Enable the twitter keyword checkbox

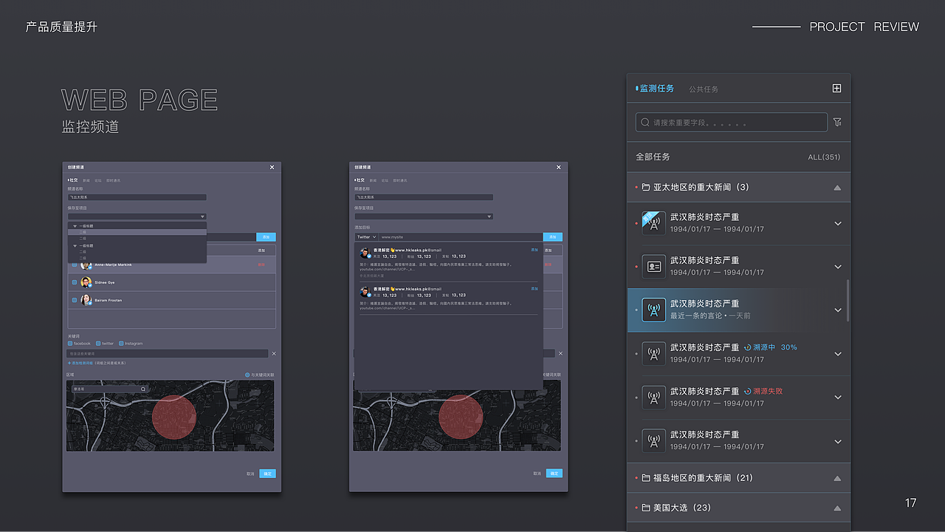pos(99,344)
